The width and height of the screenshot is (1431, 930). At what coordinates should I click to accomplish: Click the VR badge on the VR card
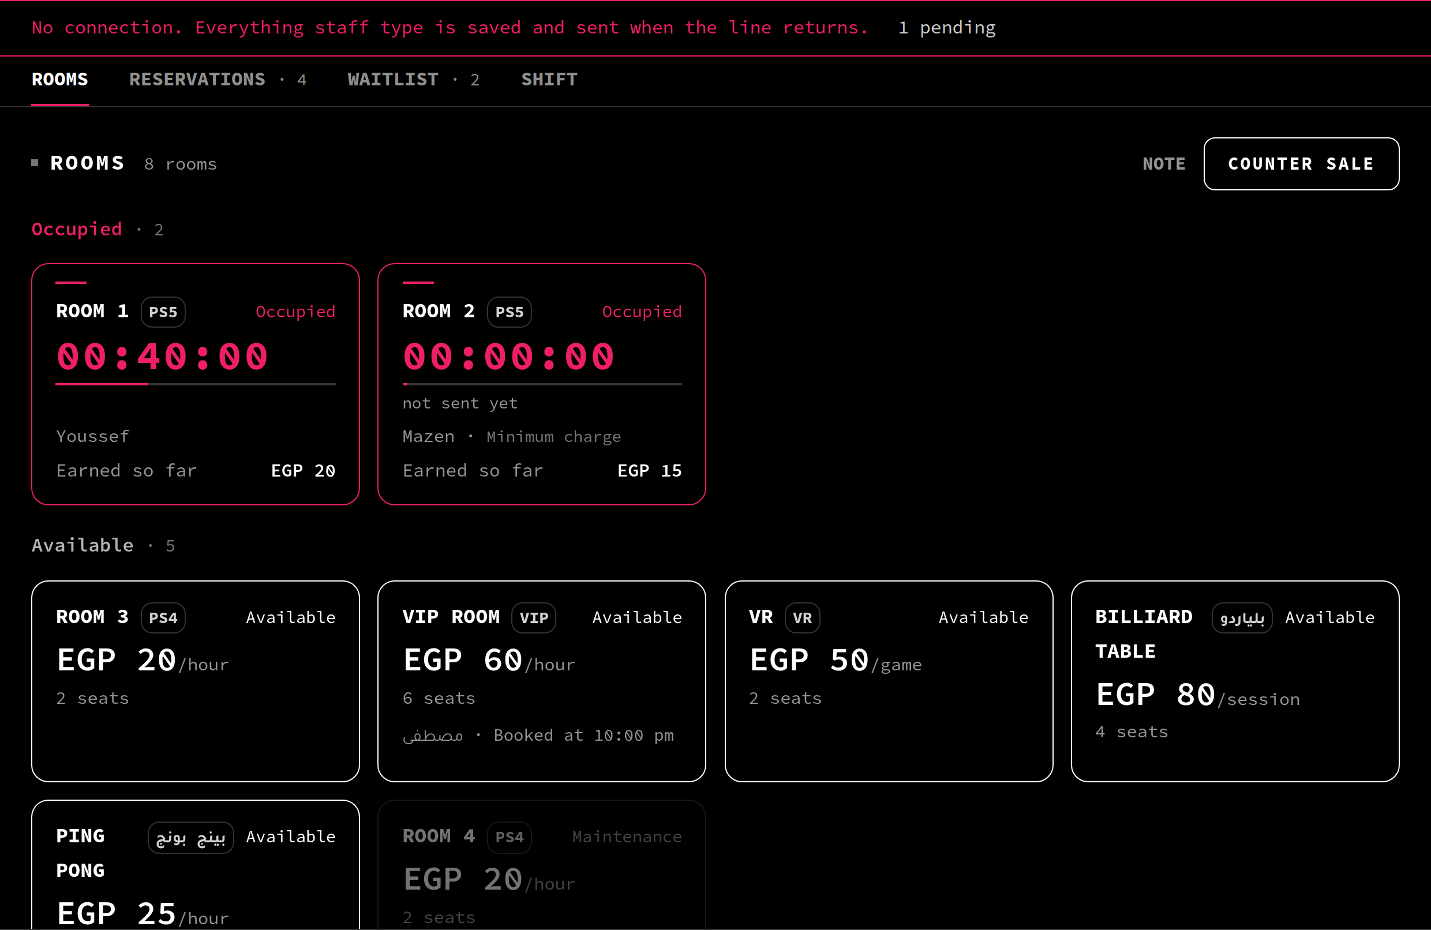coord(802,617)
